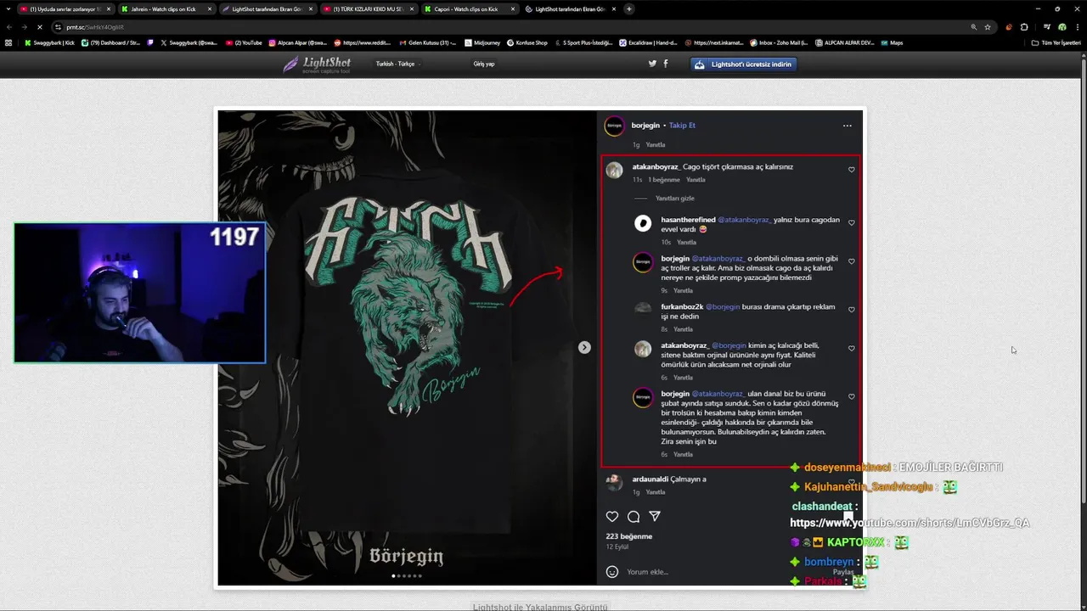
Task: Open the '(79) Dashboard' bookmark
Action: 110,42
